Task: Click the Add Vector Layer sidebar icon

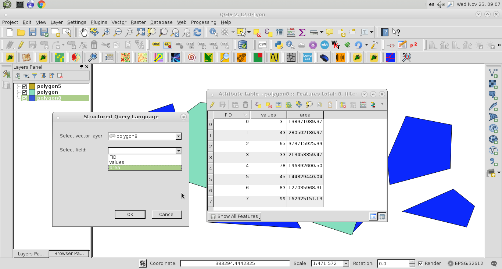Action: tap(493, 73)
